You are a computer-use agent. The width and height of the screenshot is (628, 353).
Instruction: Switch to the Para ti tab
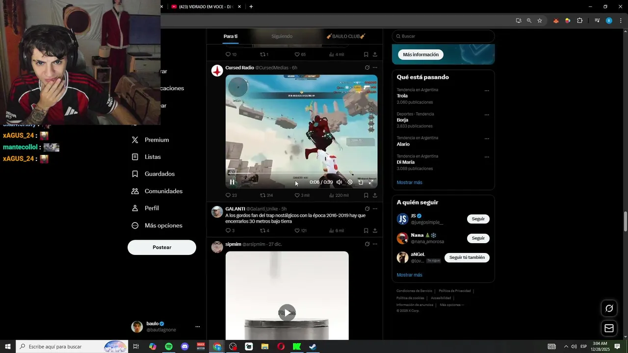tap(231, 36)
